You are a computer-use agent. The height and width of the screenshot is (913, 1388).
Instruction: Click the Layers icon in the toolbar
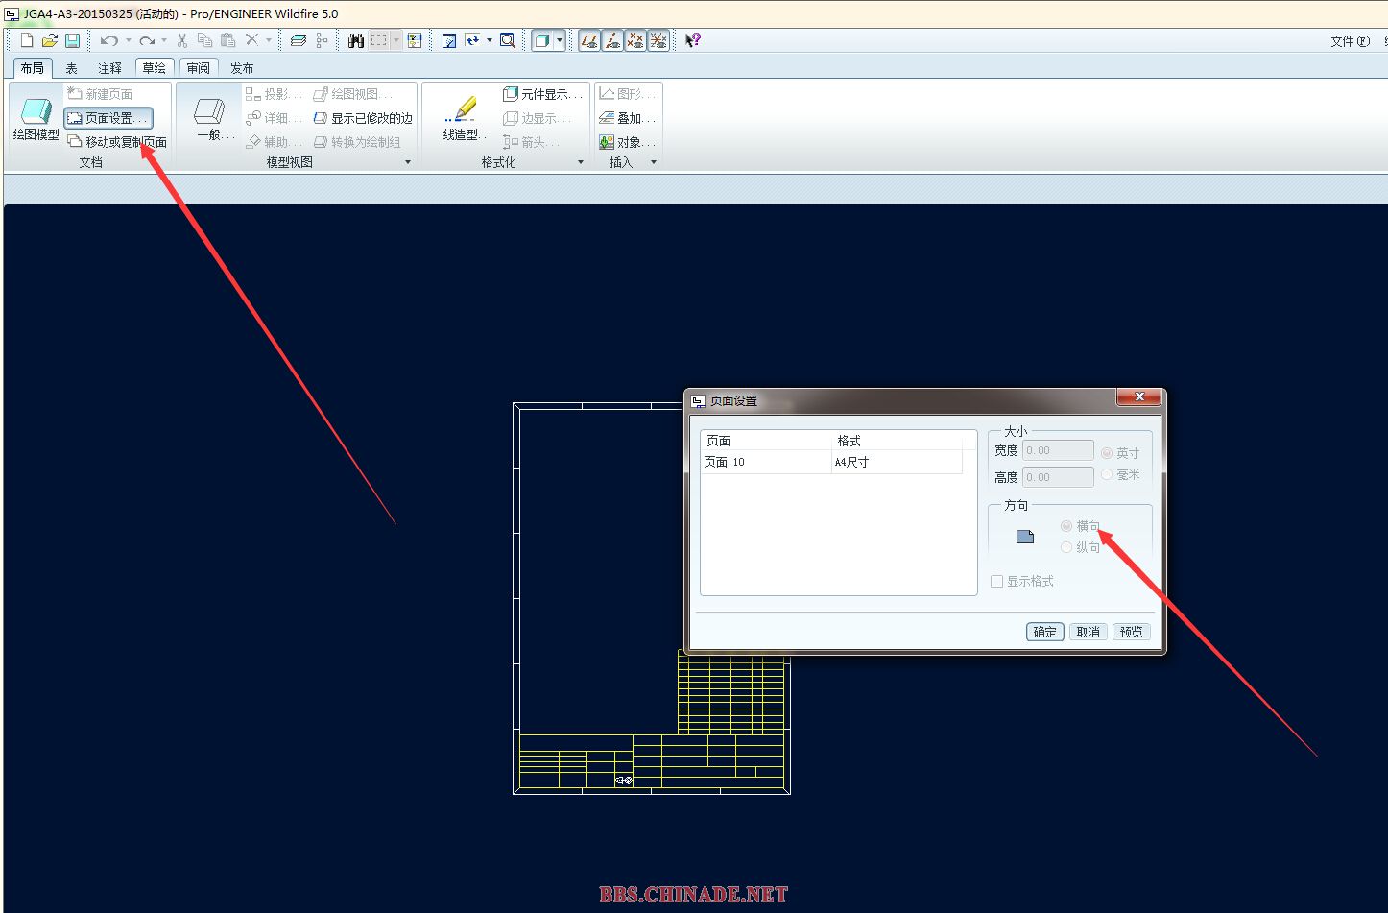[299, 40]
